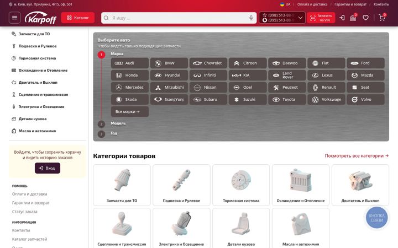Choose the Chevrolet brand
Viewport: 398px width, 248px height.
[x=208, y=63]
